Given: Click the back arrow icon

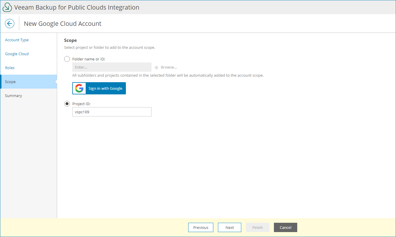Looking at the screenshot, I should (x=10, y=24).
